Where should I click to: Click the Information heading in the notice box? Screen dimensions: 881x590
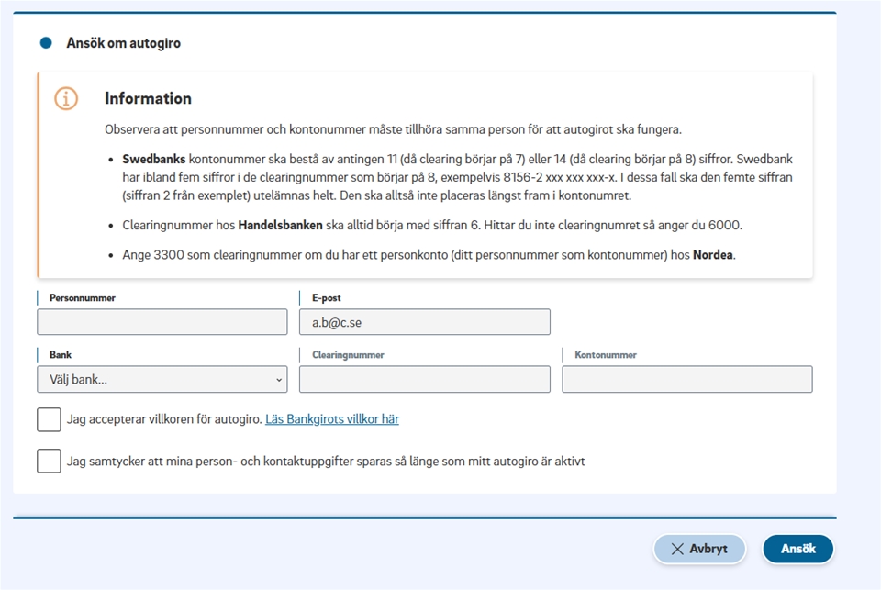[x=148, y=98]
